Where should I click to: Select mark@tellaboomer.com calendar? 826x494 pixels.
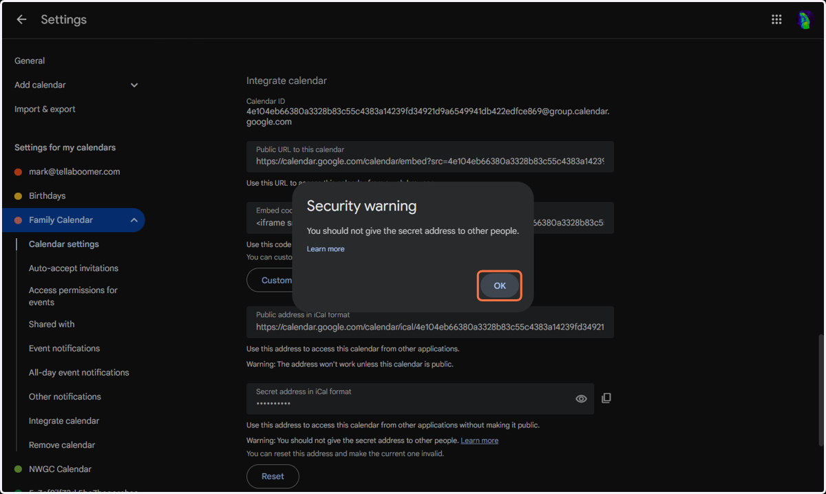click(74, 171)
